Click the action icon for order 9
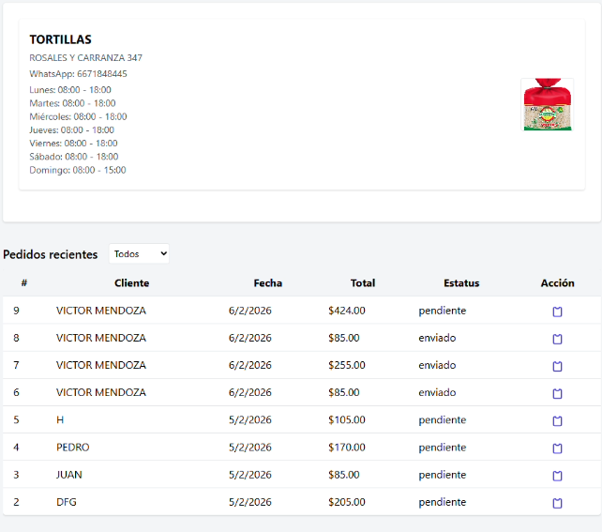This screenshot has width=602, height=532. (557, 312)
